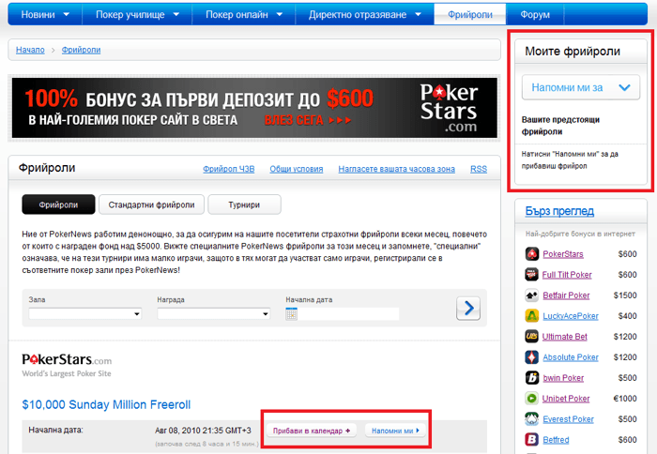Screen dimensions: 657x454
Task: Click the PokerStars icon in quick overview
Action: pyautogui.click(x=532, y=254)
